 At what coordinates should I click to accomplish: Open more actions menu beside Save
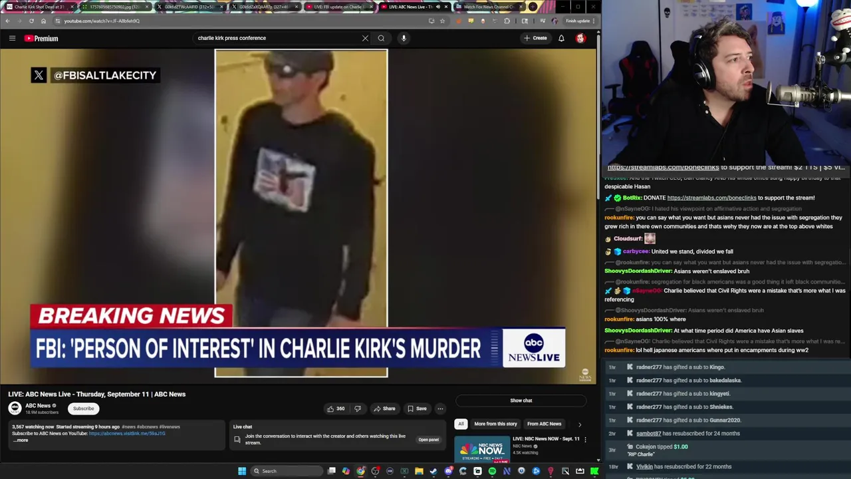(x=440, y=408)
